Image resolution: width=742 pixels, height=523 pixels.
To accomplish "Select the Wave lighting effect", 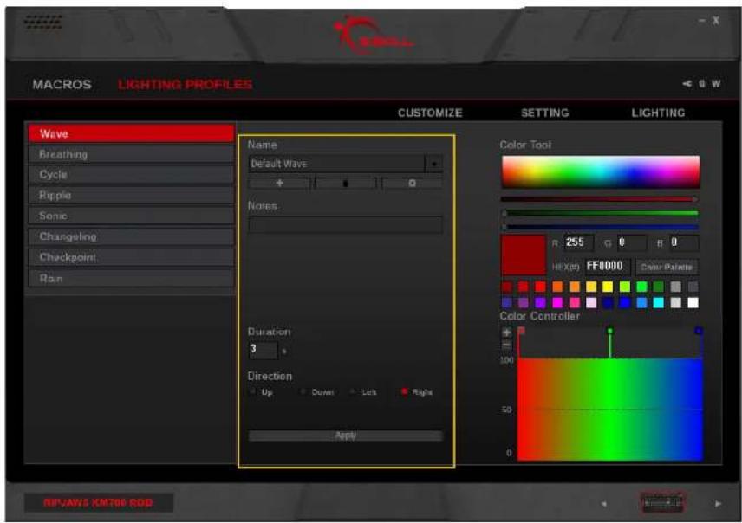I will coord(131,133).
